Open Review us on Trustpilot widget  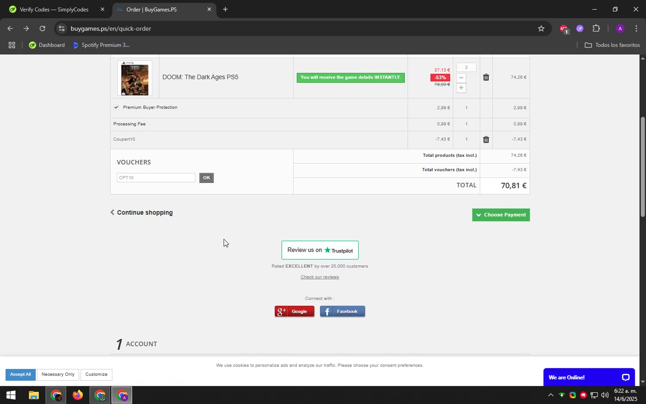320,250
